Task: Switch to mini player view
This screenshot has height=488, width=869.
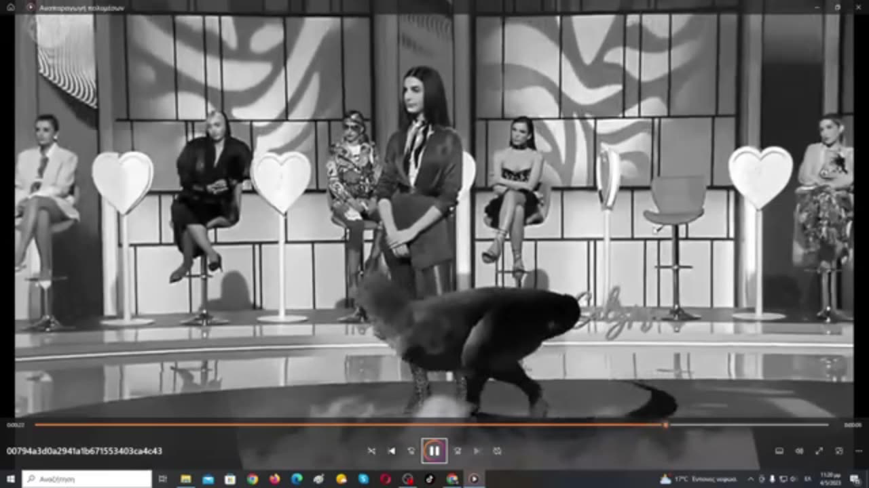Action: click(x=839, y=451)
